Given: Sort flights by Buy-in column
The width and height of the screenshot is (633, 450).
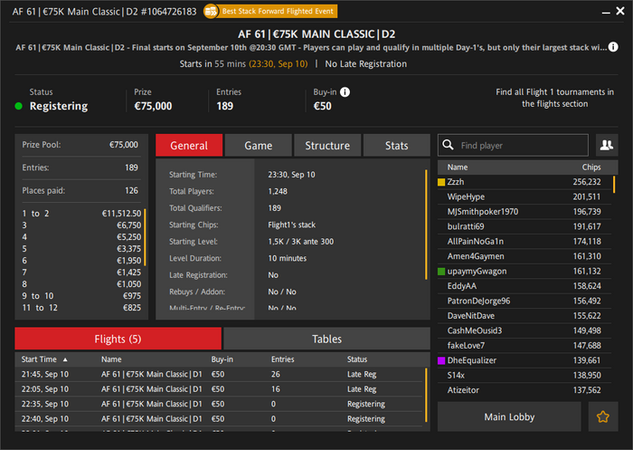Looking at the screenshot, I should pyautogui.click(x=222, y=359).
